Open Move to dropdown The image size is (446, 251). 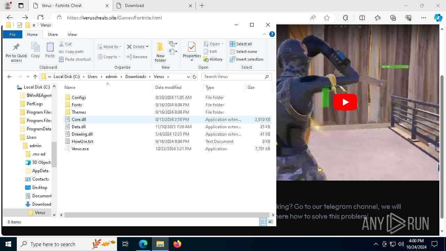(109, 47)
